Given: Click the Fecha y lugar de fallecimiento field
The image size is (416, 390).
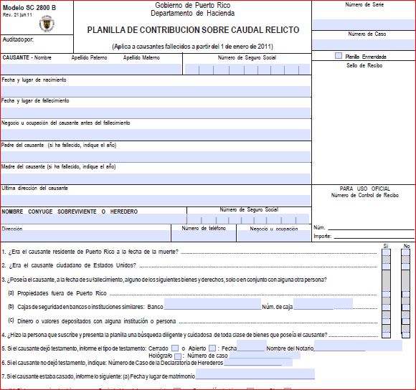Looking at the screenshot, I should pos(156,113).
